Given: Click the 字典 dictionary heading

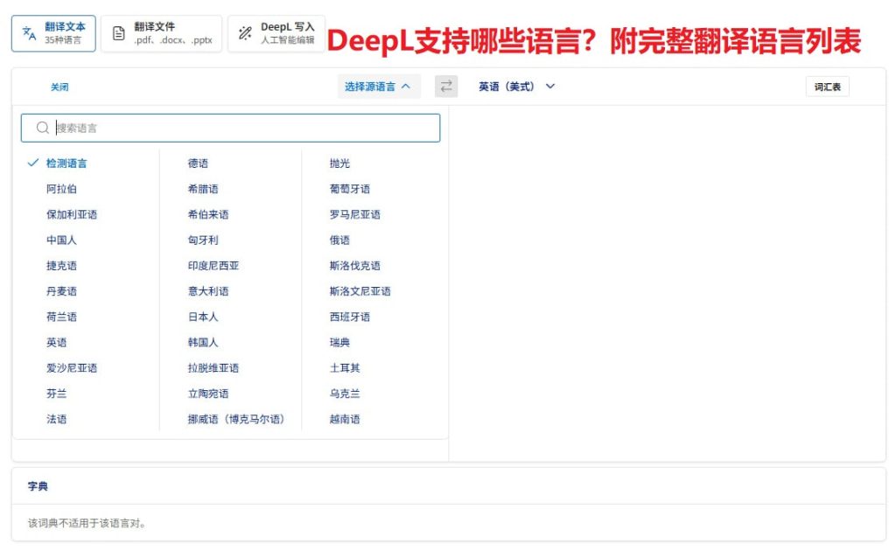Looking at the screenshot, I should pos(38,486).
